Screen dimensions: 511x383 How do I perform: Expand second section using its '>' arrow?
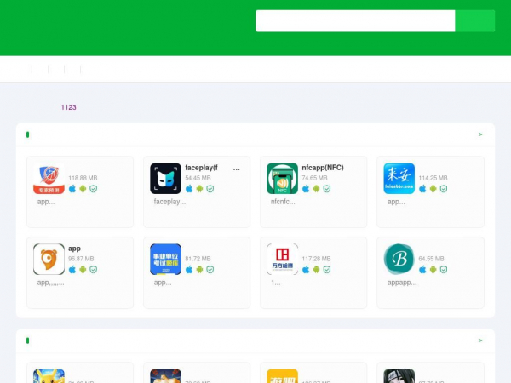point(480,340)
